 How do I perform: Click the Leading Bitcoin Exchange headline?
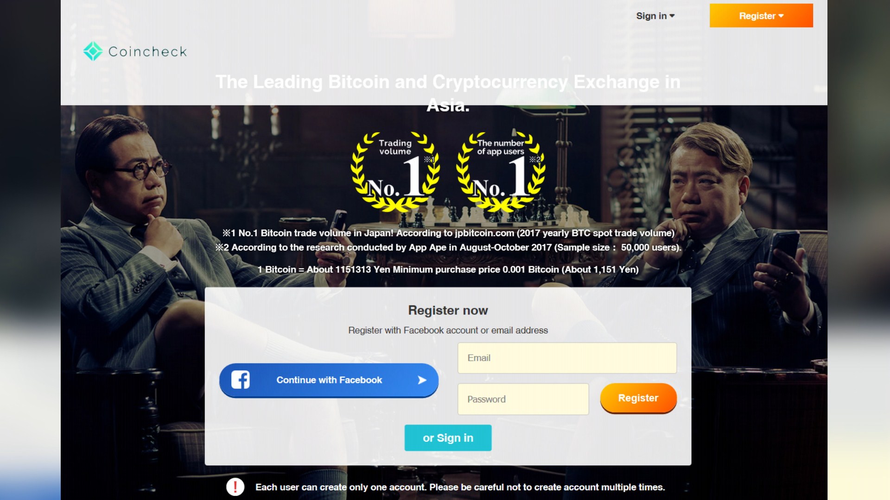(x=448, y=93)
